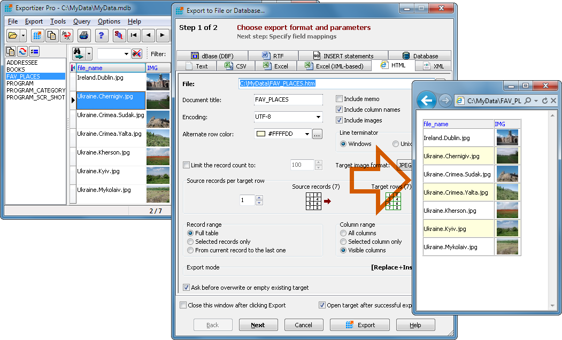562x340 pixels.
Task: Go to first record navigation icon
Action: point(134,35)
